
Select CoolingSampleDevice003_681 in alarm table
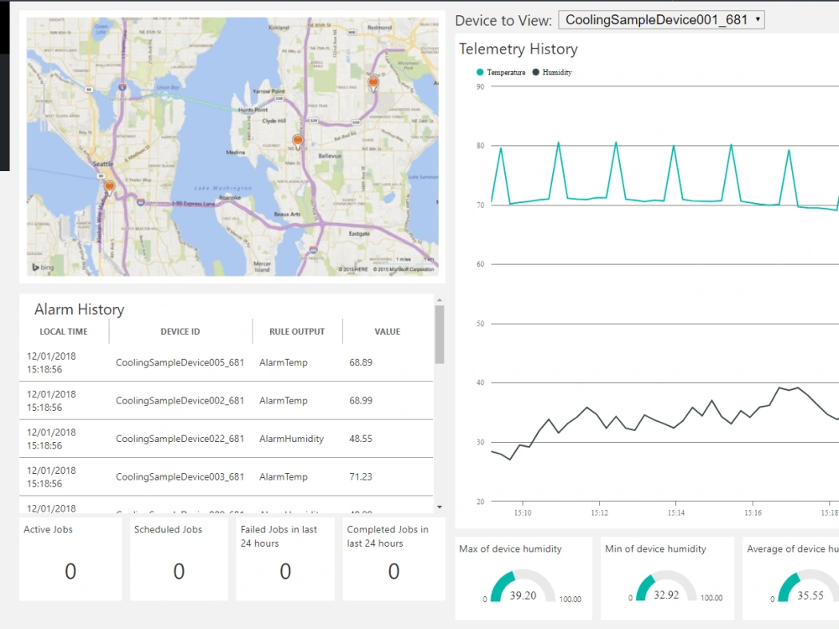pyautogui.click(x=180, y=476)
